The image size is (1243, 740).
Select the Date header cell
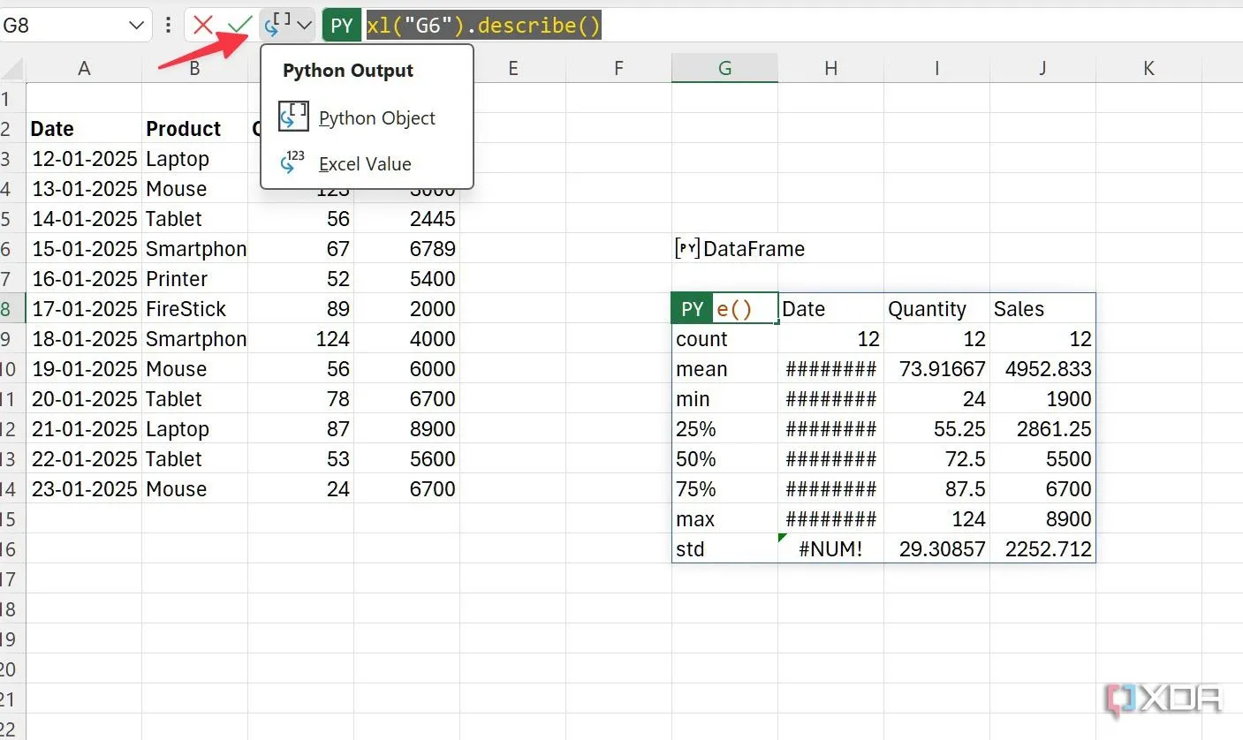pyautogui.click(x=84, y=128)
